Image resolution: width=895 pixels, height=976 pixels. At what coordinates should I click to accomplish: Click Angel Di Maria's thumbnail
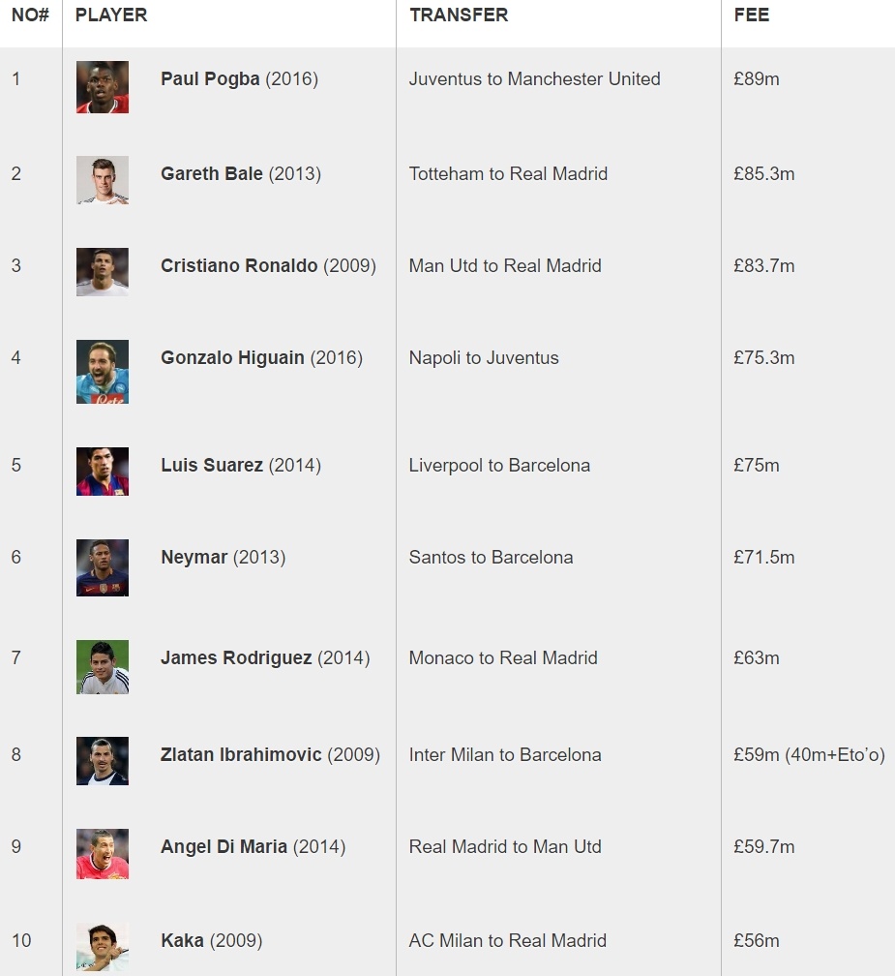click(103, 854)
